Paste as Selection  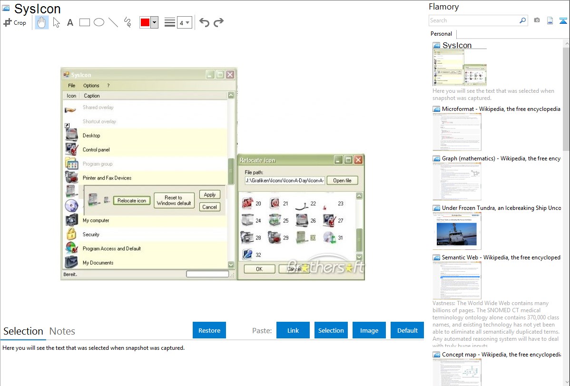pos(331,330)
